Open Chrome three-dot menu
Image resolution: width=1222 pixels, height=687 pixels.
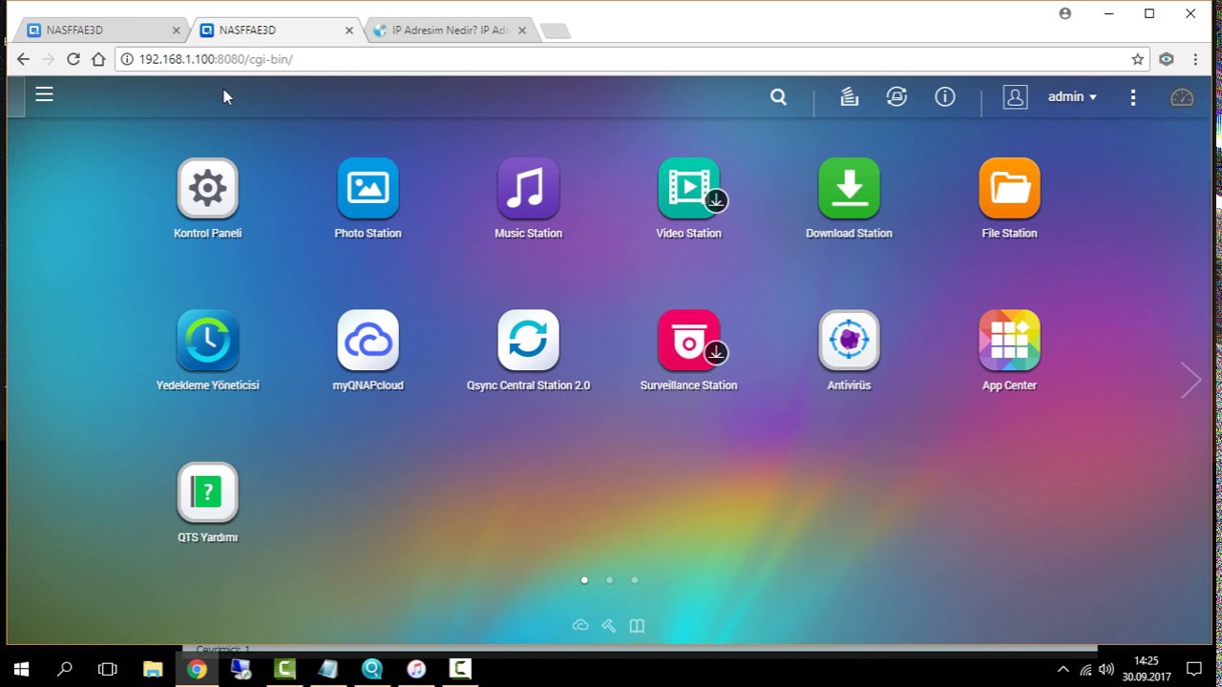pos(1195,59)
